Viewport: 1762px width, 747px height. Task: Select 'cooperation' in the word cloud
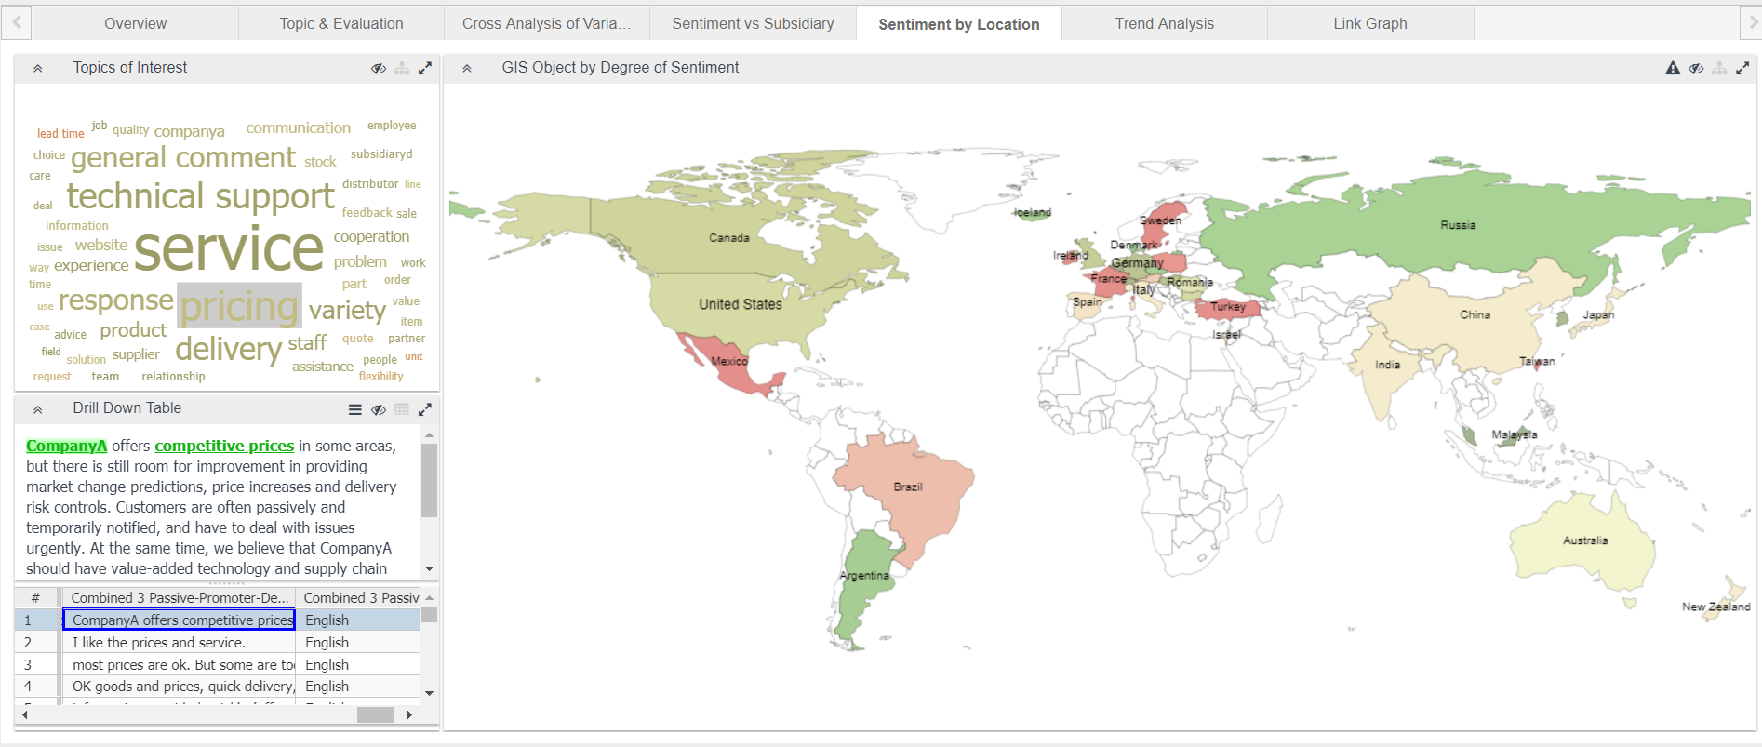click(x=371, y=237)
